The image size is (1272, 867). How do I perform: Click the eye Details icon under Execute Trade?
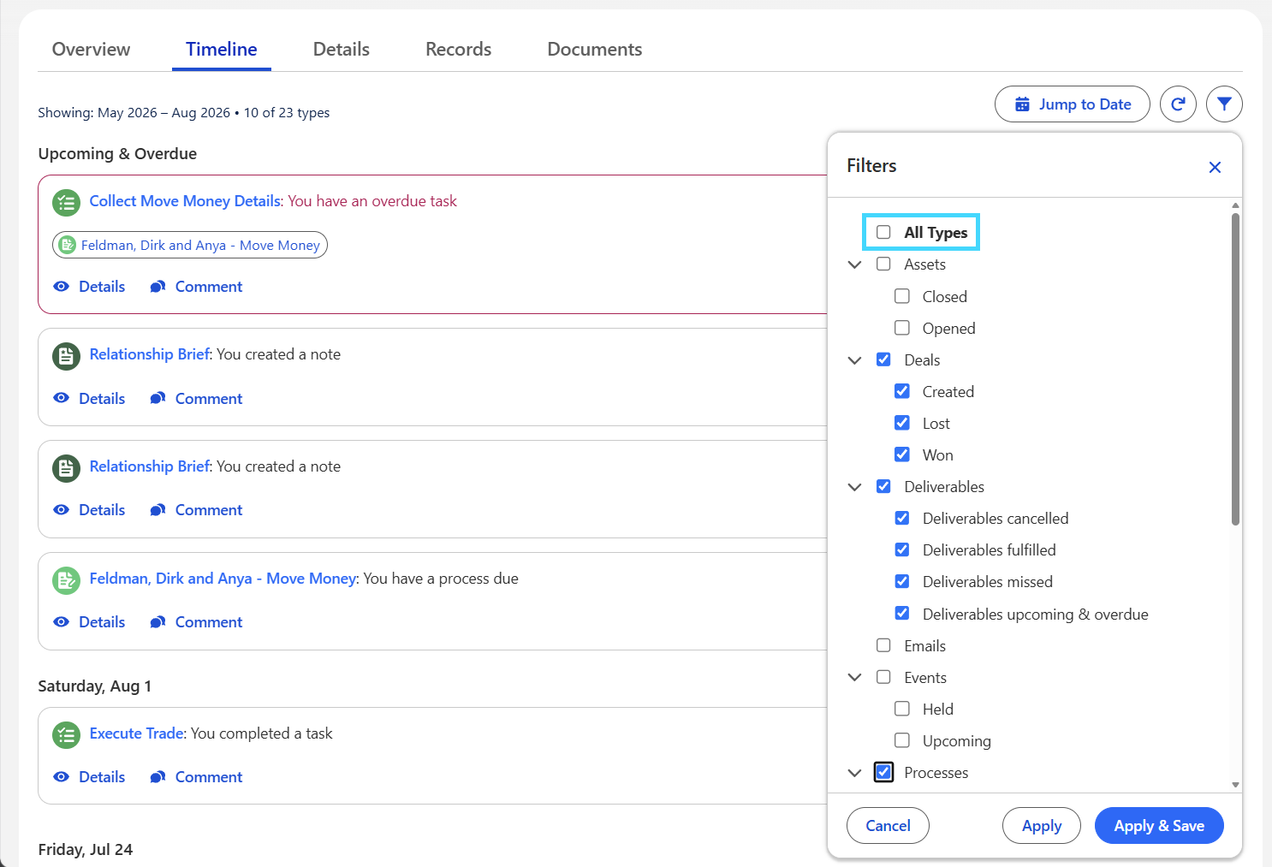61,777
